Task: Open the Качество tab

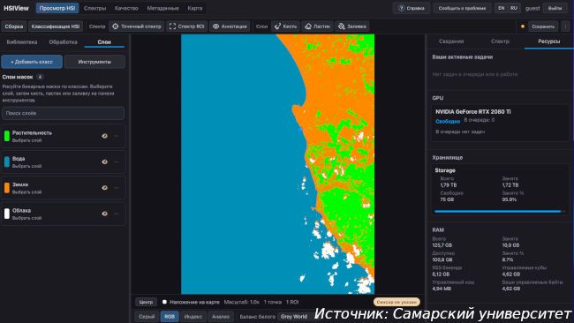Action: (x=126, y=8)
